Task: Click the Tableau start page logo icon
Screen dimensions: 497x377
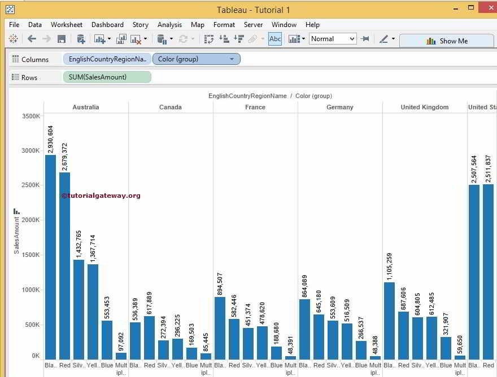Action: 13,39
